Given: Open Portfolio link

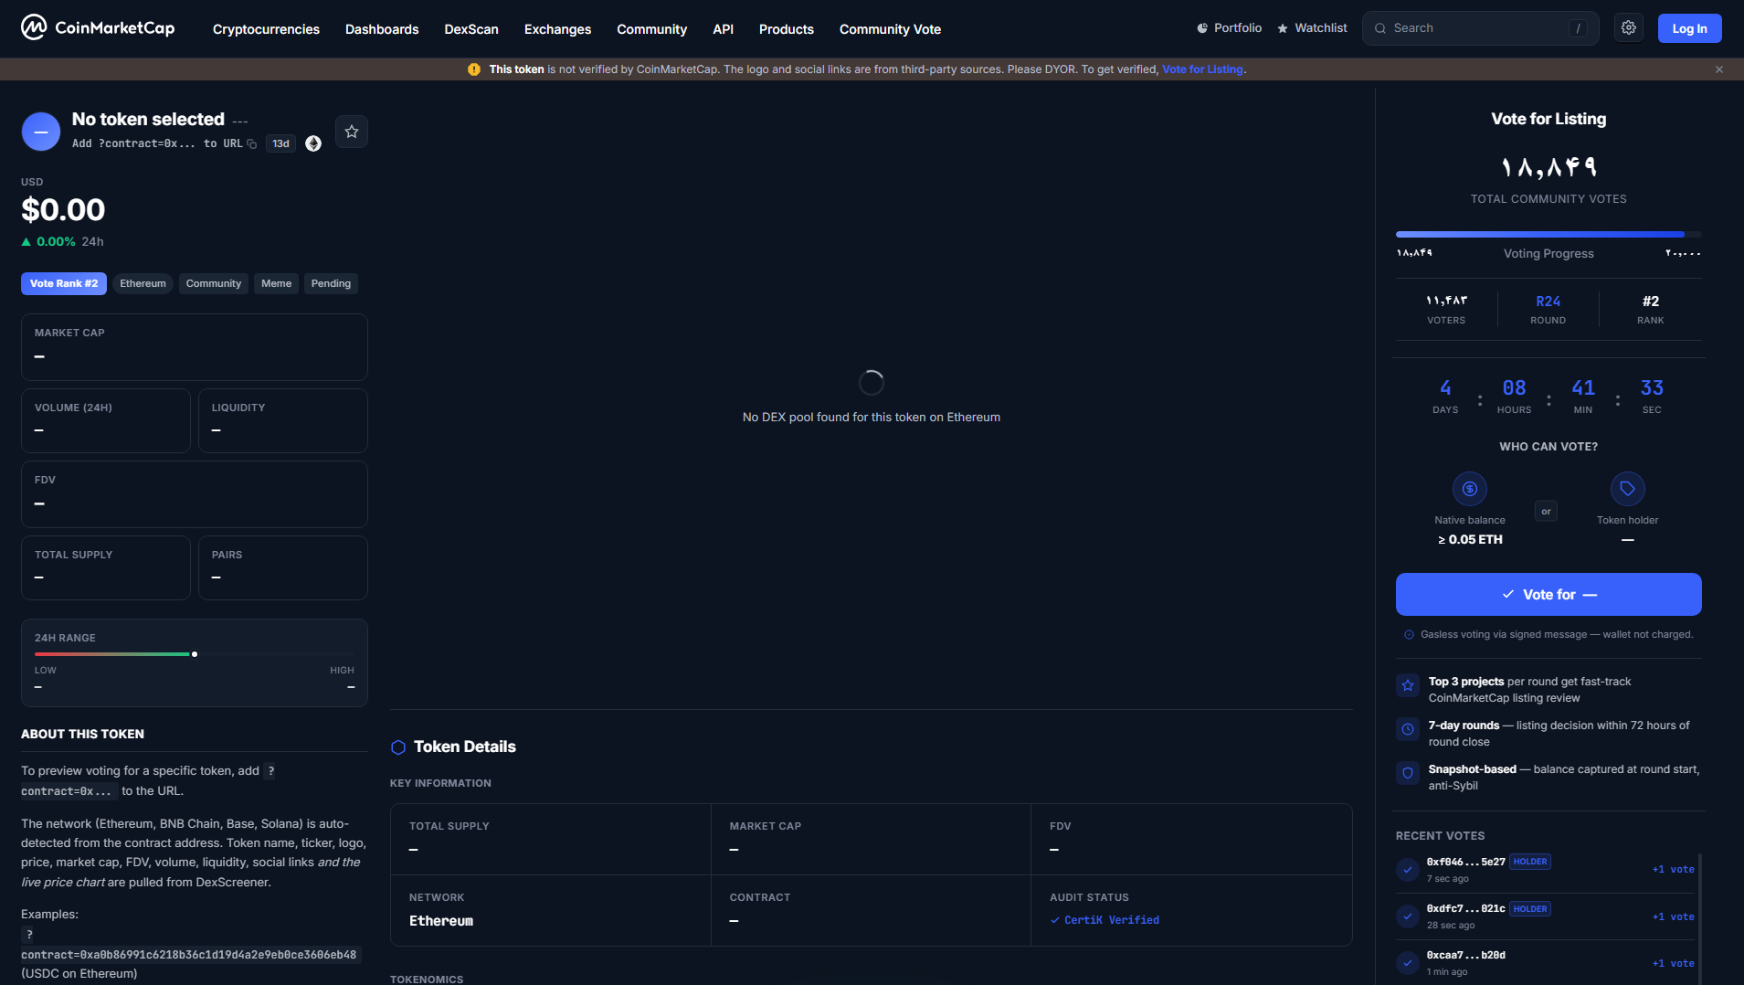Looking at the screenshot, I should tap(1230, 28).
